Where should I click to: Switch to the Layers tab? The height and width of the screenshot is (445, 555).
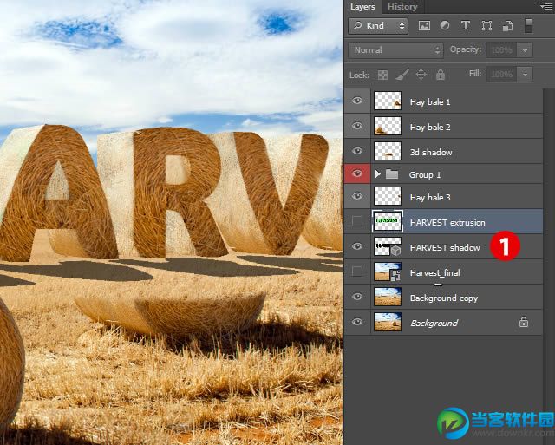[x=362, y=7]
